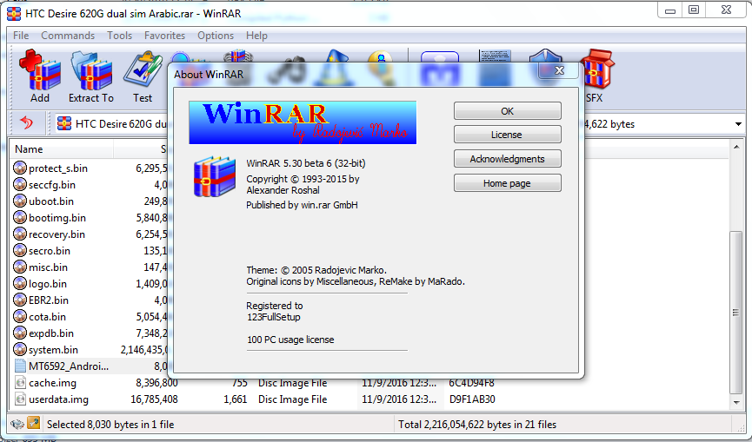
Task: Click the cota.bin file icon
Action: (x=20, y=317)
